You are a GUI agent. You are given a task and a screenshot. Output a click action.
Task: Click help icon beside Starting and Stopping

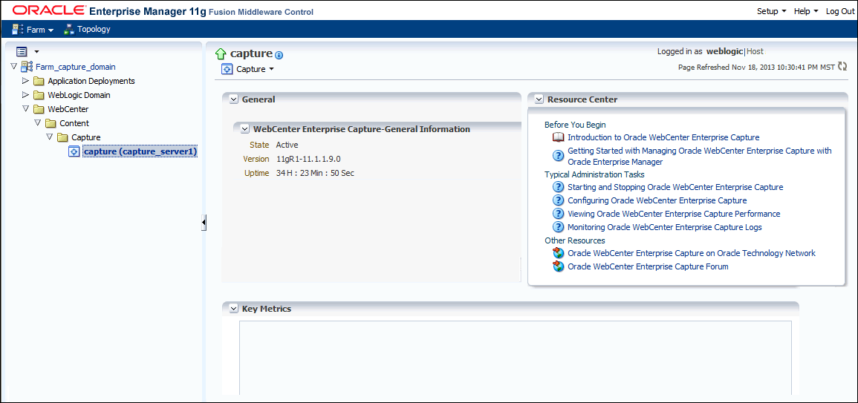pos(558,187)
